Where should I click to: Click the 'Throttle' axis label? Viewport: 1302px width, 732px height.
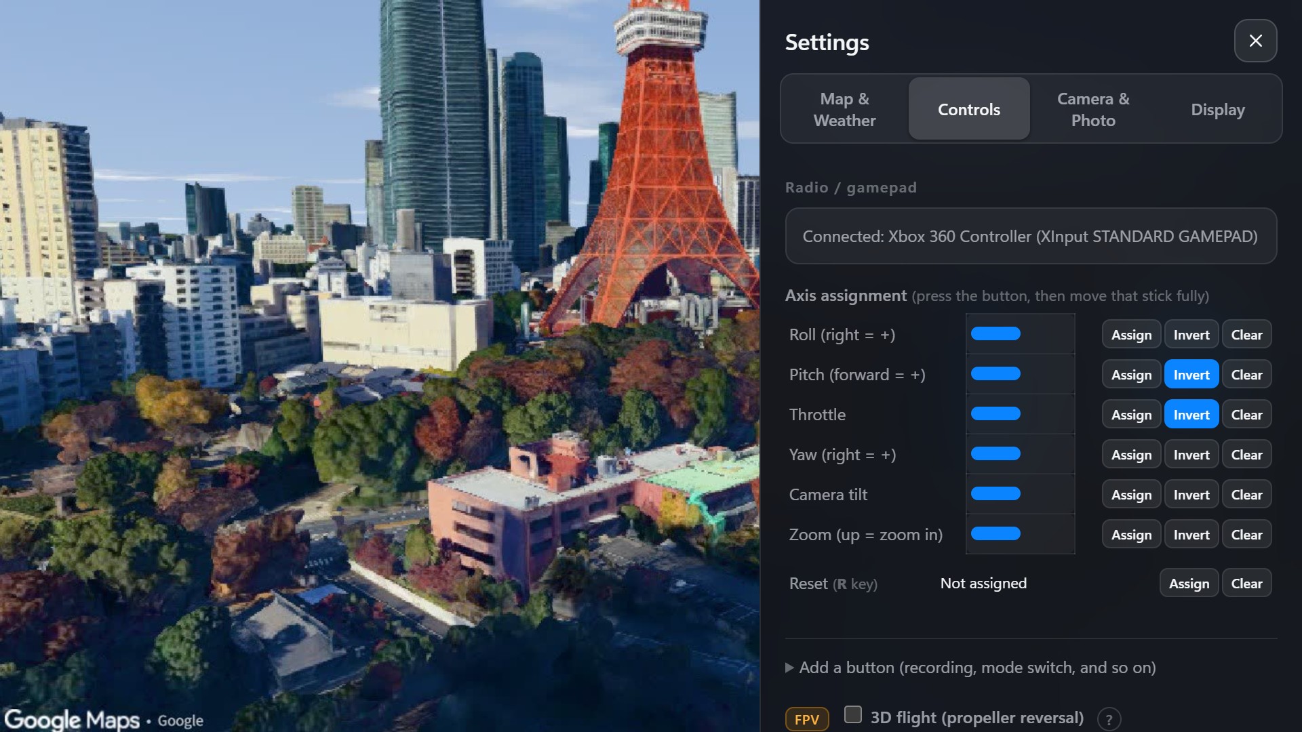817,415
